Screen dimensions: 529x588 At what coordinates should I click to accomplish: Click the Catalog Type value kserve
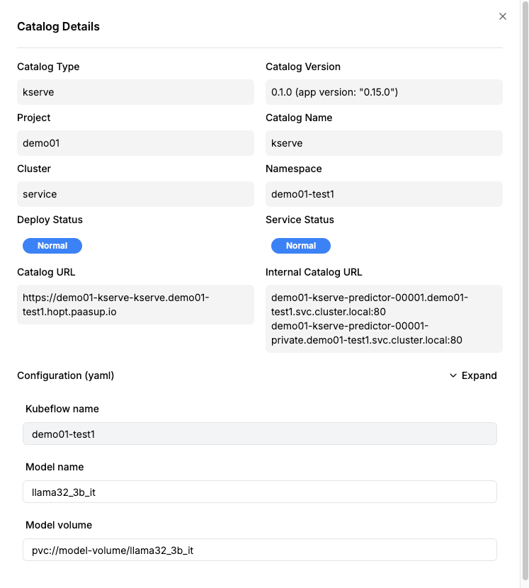click(x=135, y=92)
